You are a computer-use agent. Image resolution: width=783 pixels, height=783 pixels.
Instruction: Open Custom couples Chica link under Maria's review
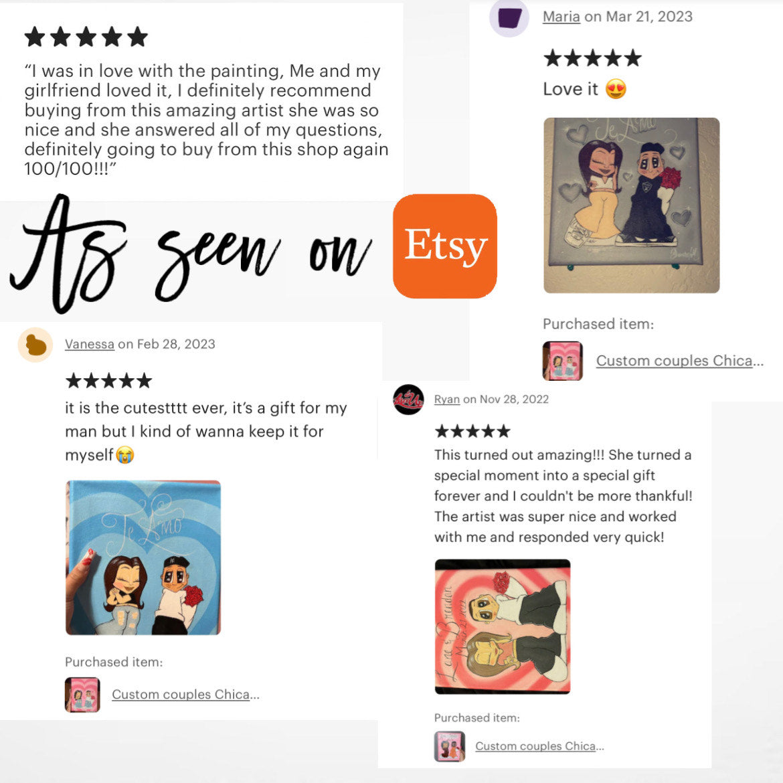click(x=680, y=361)
